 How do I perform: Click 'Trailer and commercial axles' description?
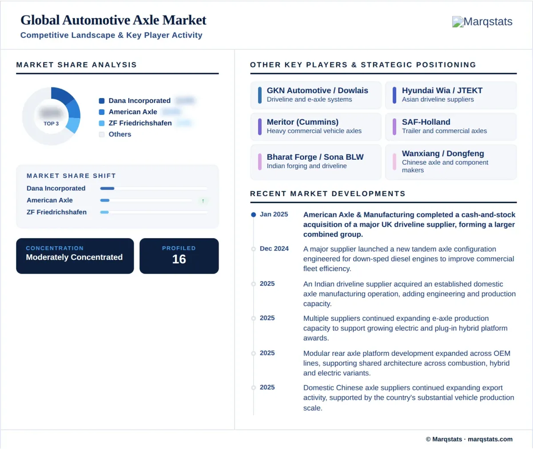pos(444,131)
